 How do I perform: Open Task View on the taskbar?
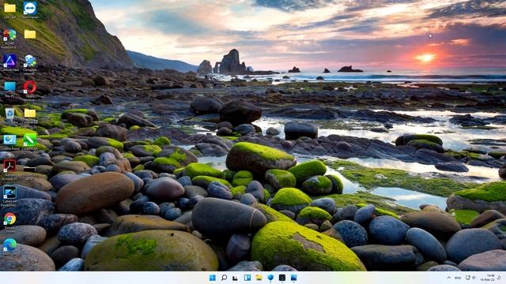tap(236, 278)
